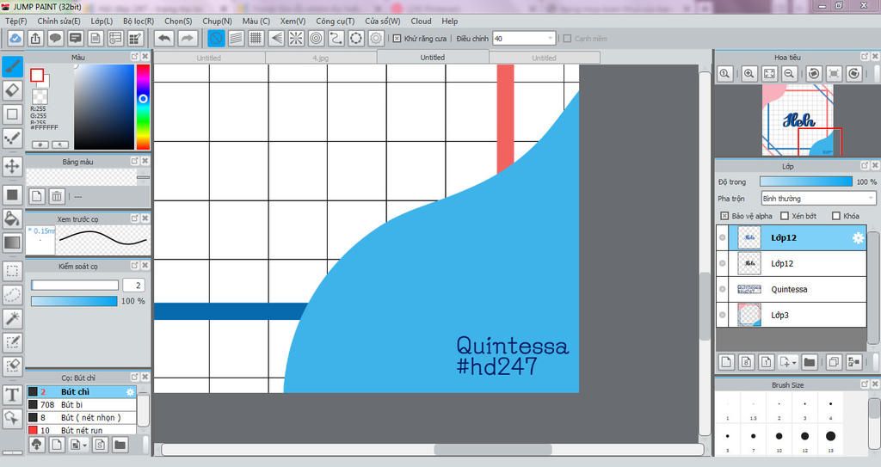The height and width of the screenshot is (467, 881).
Task: Click the export/share toolbar icon
Action: (35, 38)
